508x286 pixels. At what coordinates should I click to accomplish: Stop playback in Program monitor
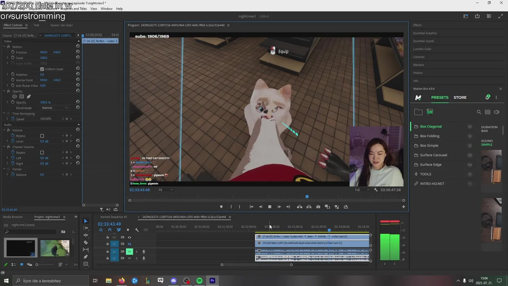coord(269,207)
